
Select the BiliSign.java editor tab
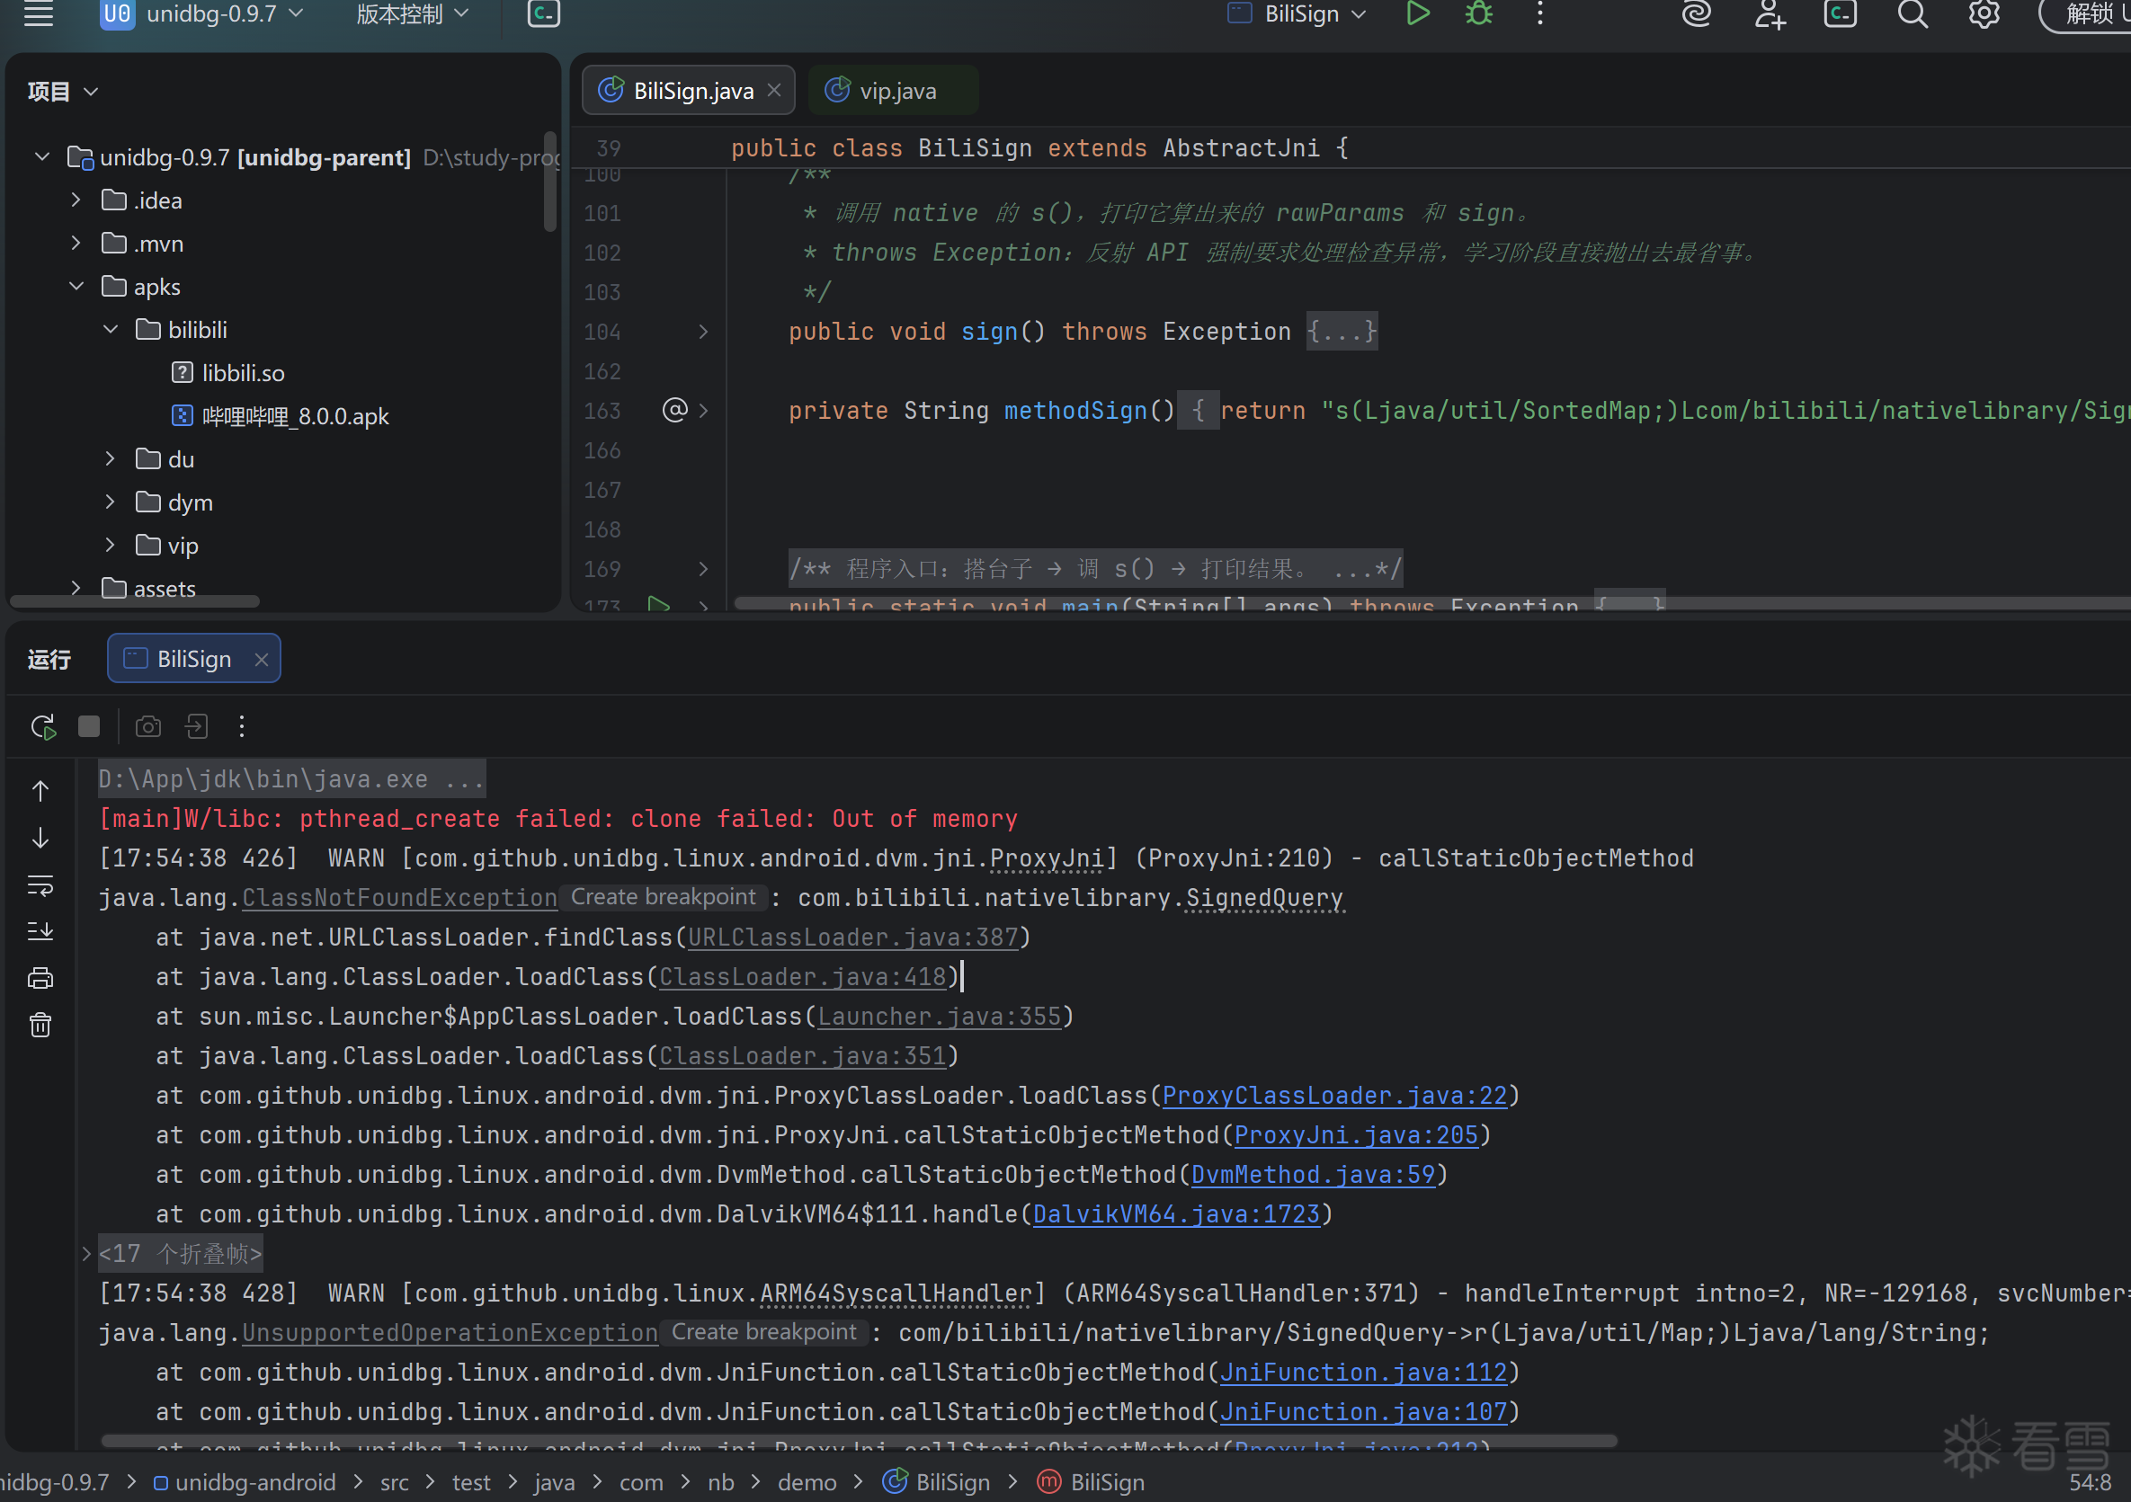pos(688,90)
